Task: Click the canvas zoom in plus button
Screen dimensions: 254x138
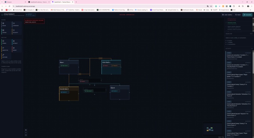Action: tap(26, 130)
